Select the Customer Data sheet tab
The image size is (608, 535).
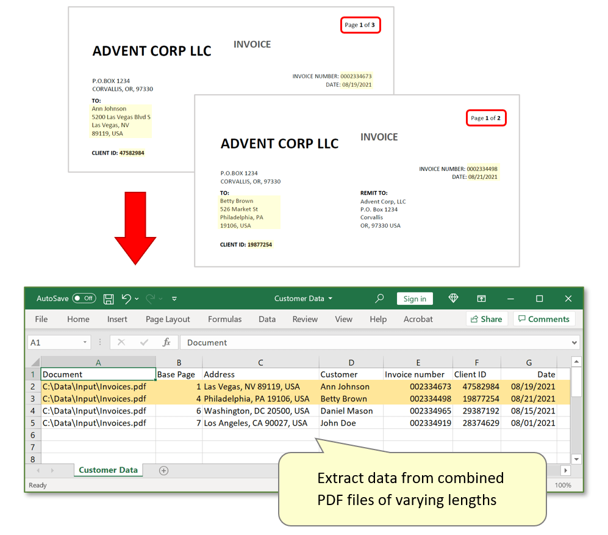point(108,470)
